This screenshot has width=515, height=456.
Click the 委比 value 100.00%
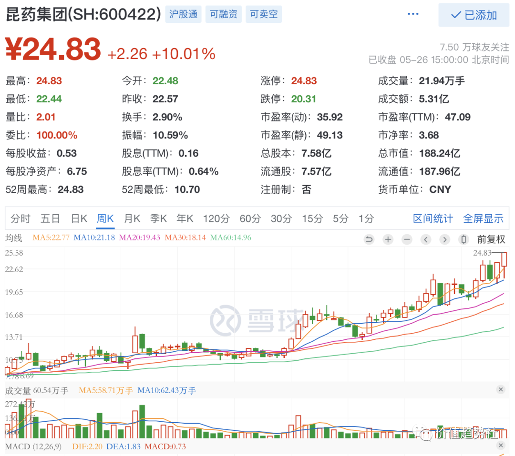pos(57,135)
